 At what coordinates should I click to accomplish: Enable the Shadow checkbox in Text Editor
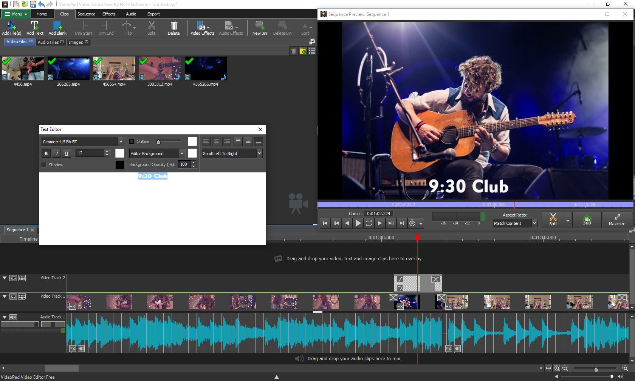pos(44,165)
